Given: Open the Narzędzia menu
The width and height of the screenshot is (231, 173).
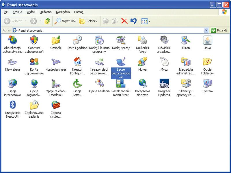Looking at the screenshot, I should [63, 12].
